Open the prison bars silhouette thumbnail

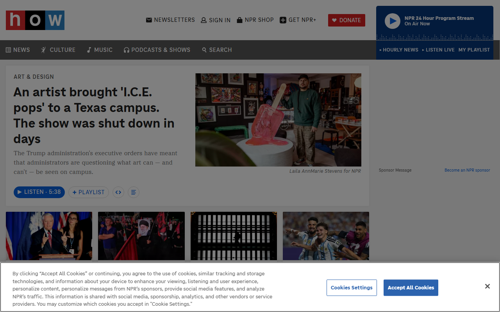pyautogui.click(x=234, y=236)
